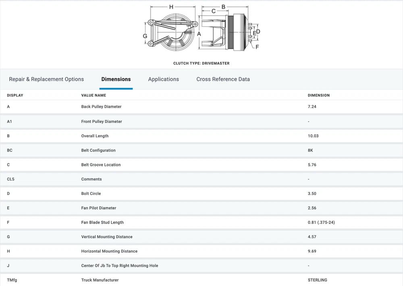This screenshot has width=403, height=286.
Task: Click the Fan Blade Stud Length value
Action: pos(321,222)
